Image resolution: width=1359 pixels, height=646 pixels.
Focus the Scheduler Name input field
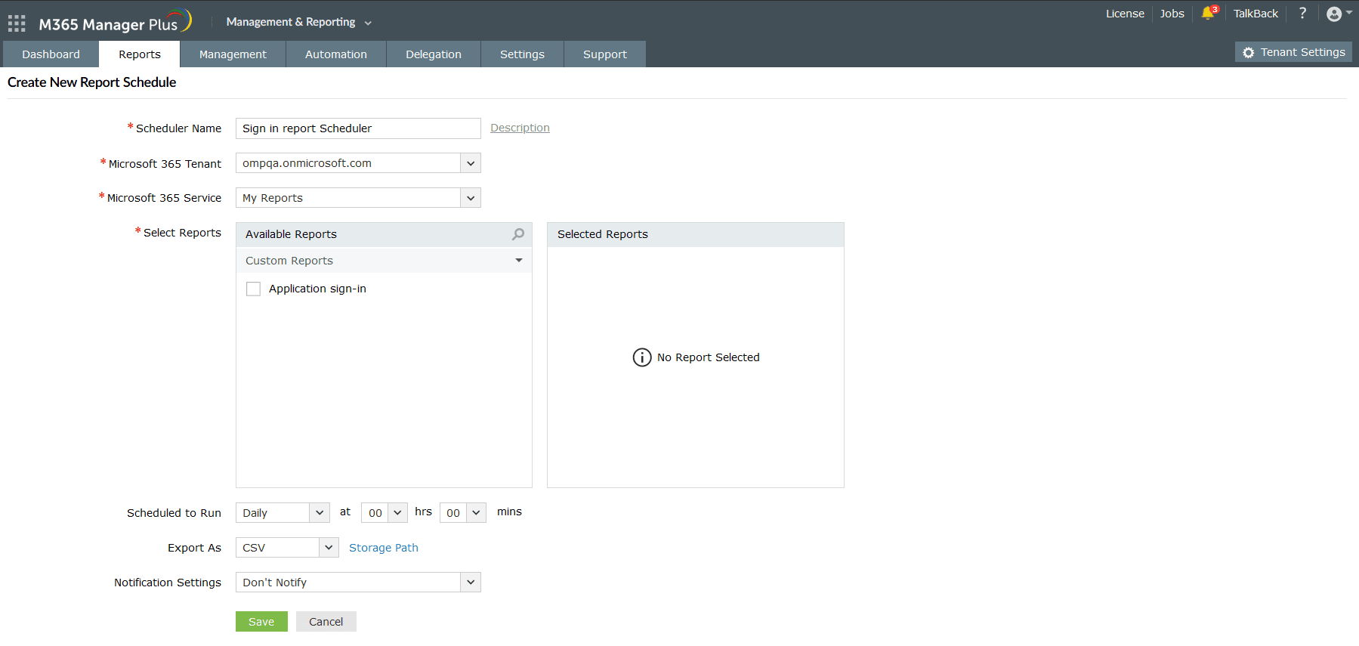coord(358,128)
